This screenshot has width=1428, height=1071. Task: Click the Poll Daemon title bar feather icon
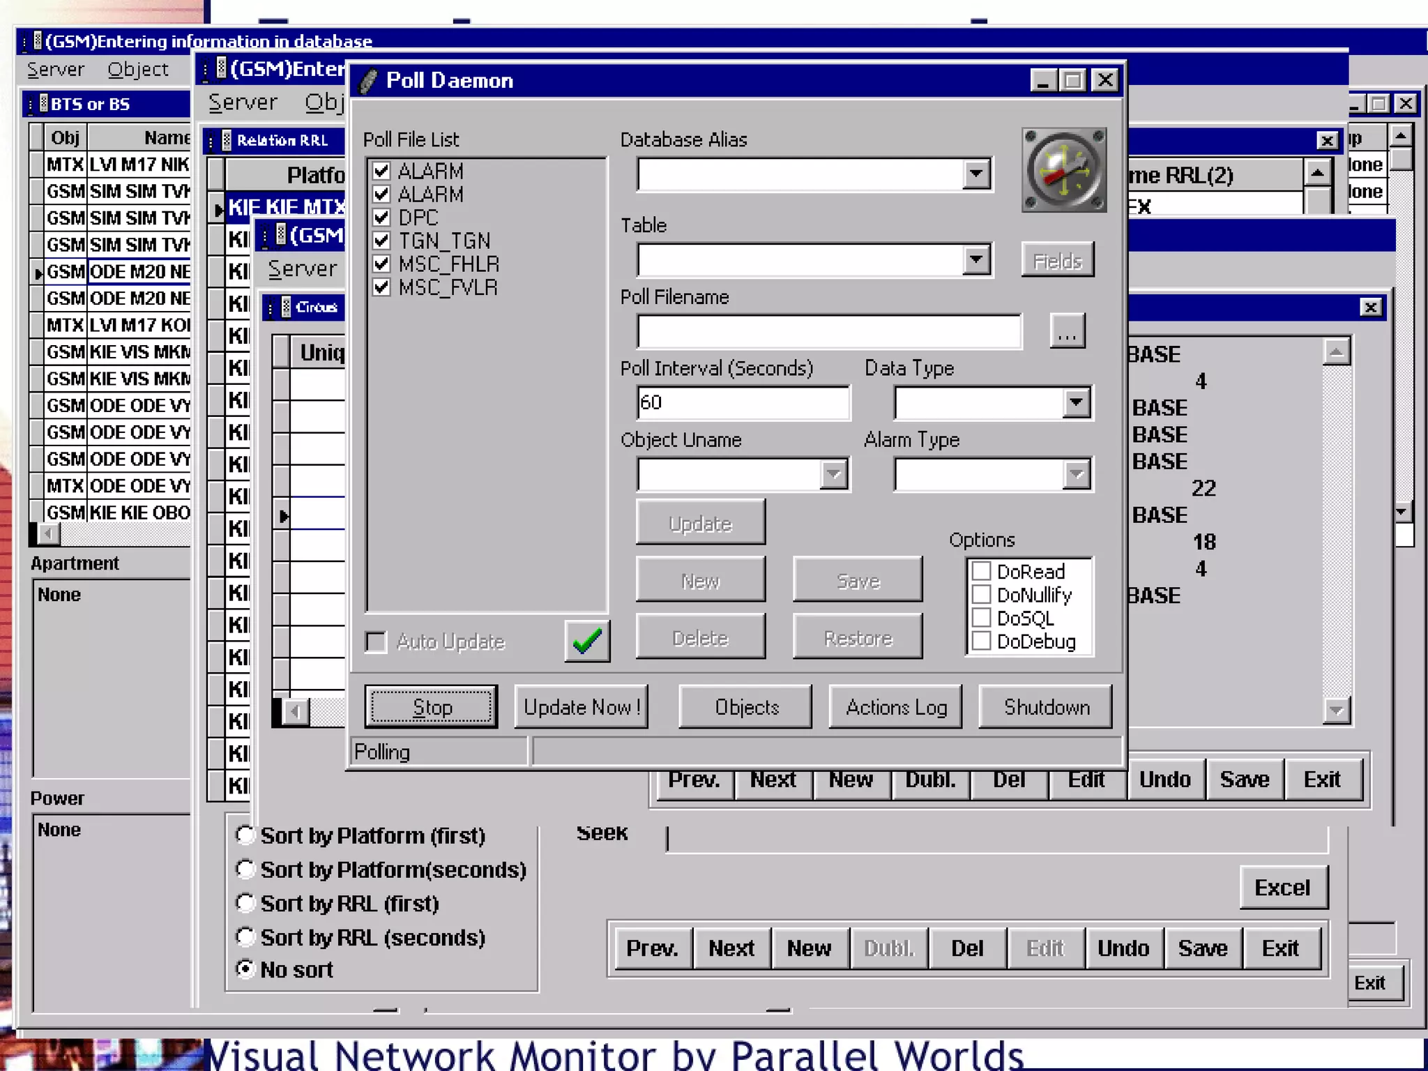(369, 81)
